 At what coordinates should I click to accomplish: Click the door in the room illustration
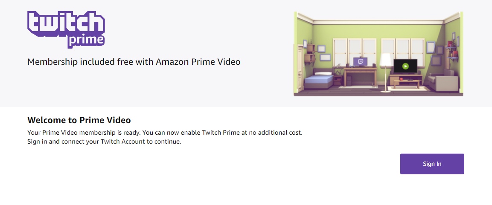[300, 67]
